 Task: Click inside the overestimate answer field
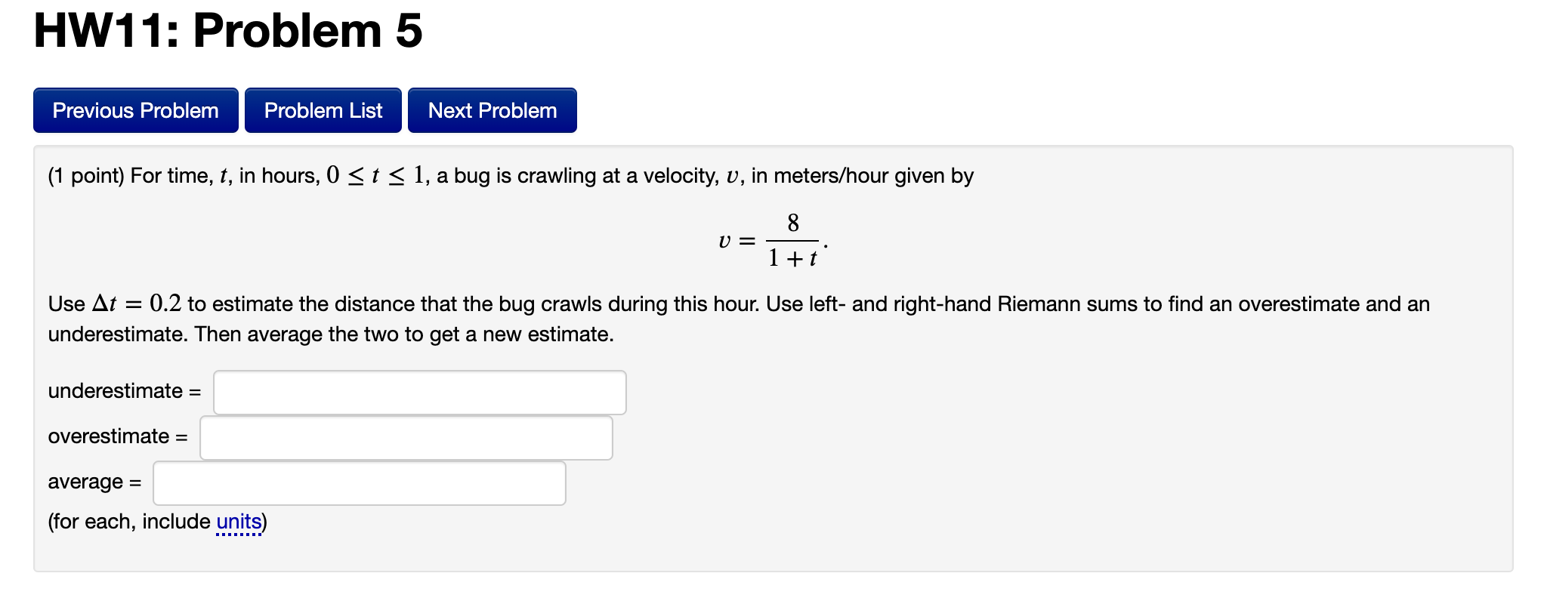coord(405,437)
